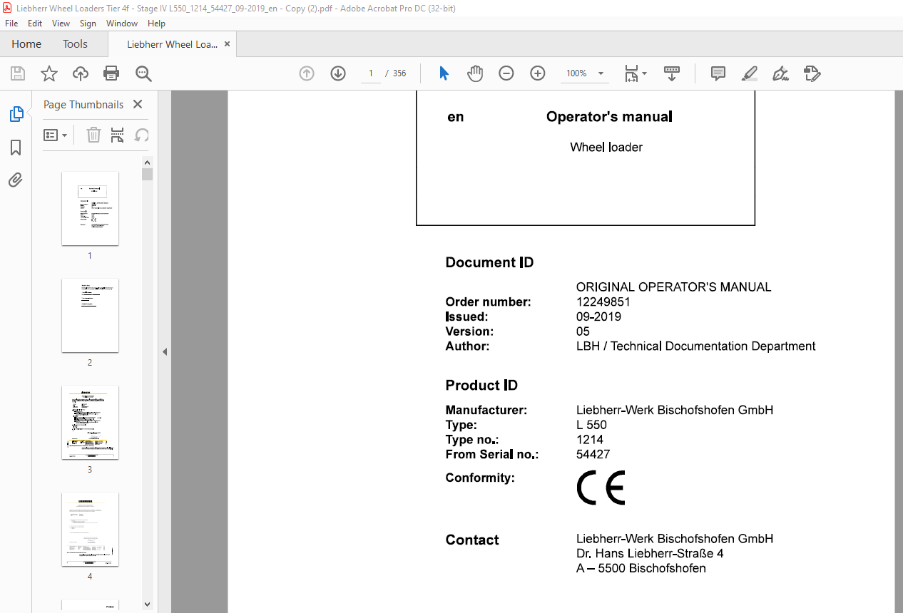Collapse the left navigation pane arrow
This screenshot has width=903, height=613.
point(165,351)
